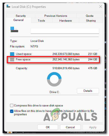Switch to the Security tab
The height and width of the screenshot is (136, 109).
21,16
